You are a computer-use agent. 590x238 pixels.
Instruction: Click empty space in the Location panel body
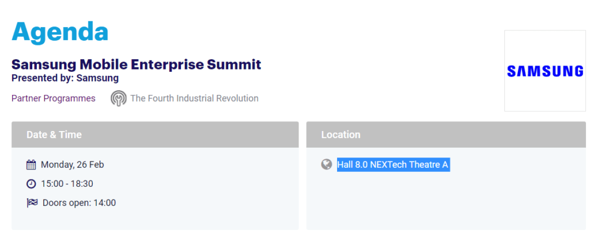click(447, 201)
